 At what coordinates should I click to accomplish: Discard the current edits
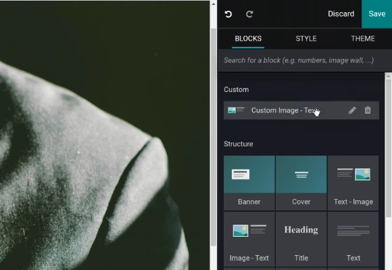(x=341, y=14)
